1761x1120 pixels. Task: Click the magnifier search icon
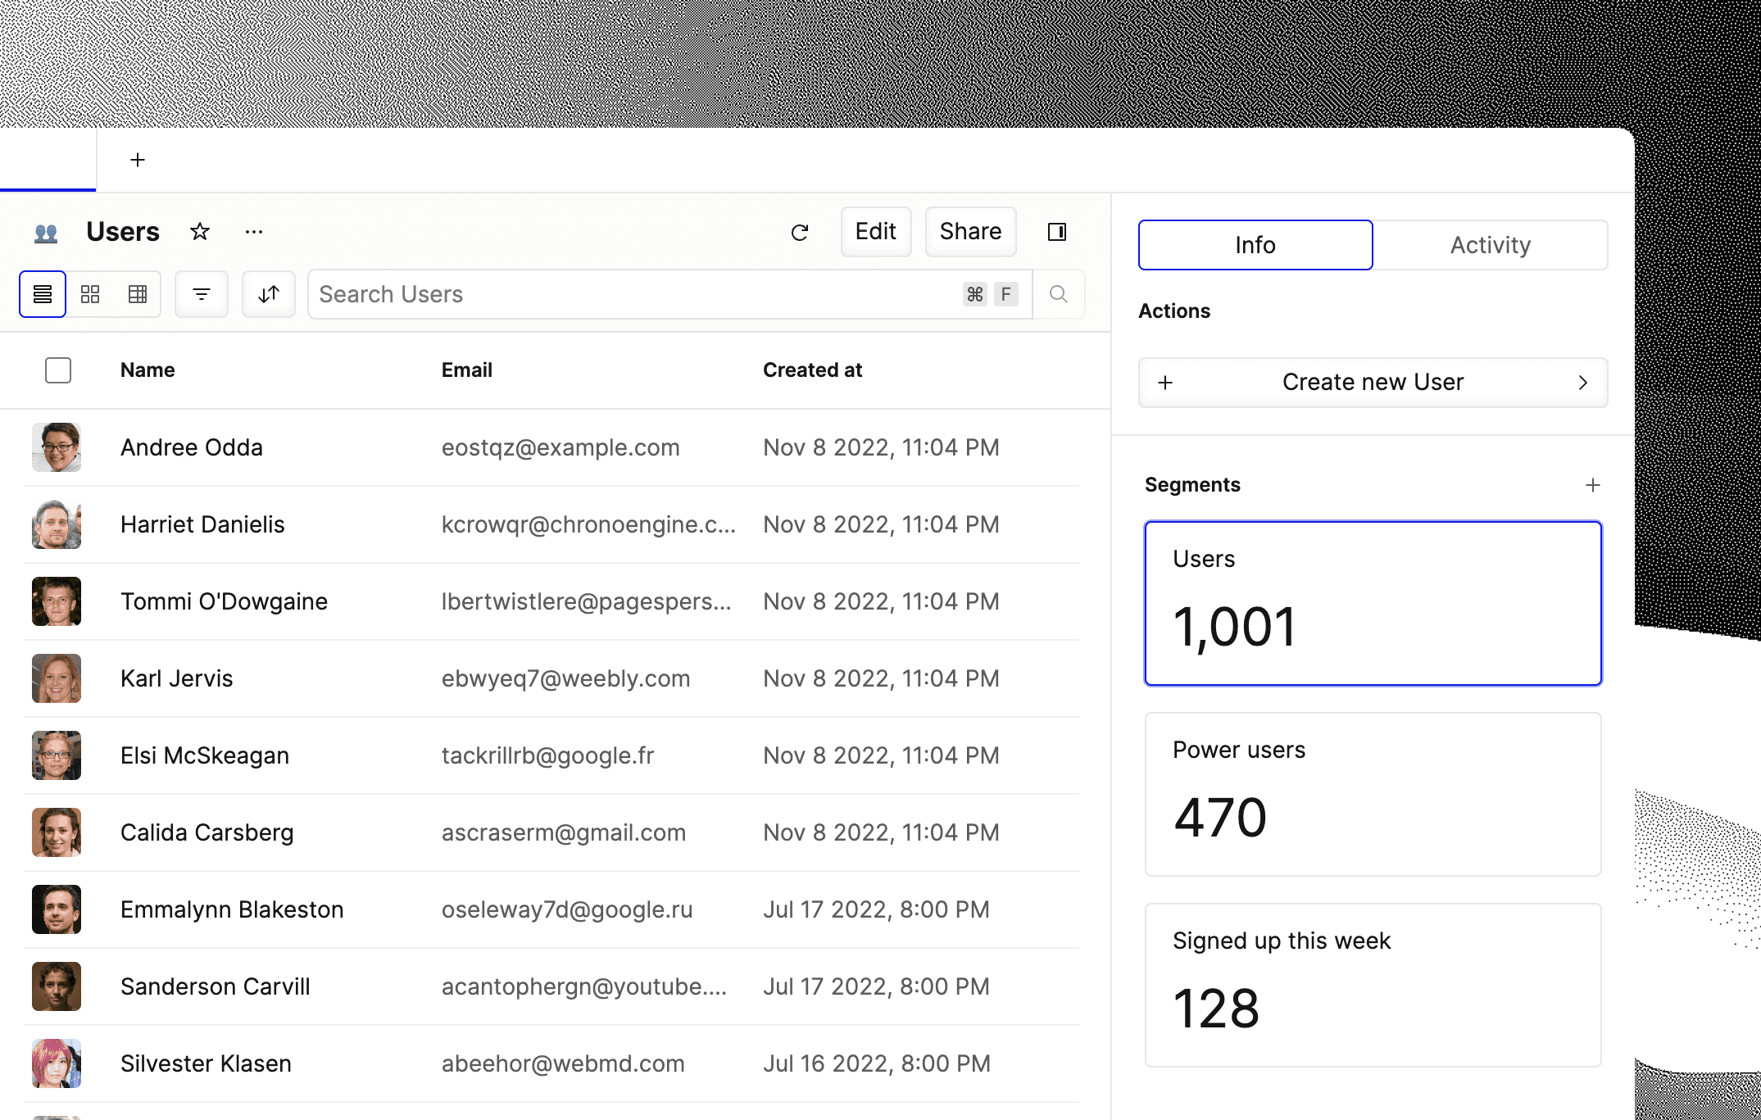[1058, 294]
